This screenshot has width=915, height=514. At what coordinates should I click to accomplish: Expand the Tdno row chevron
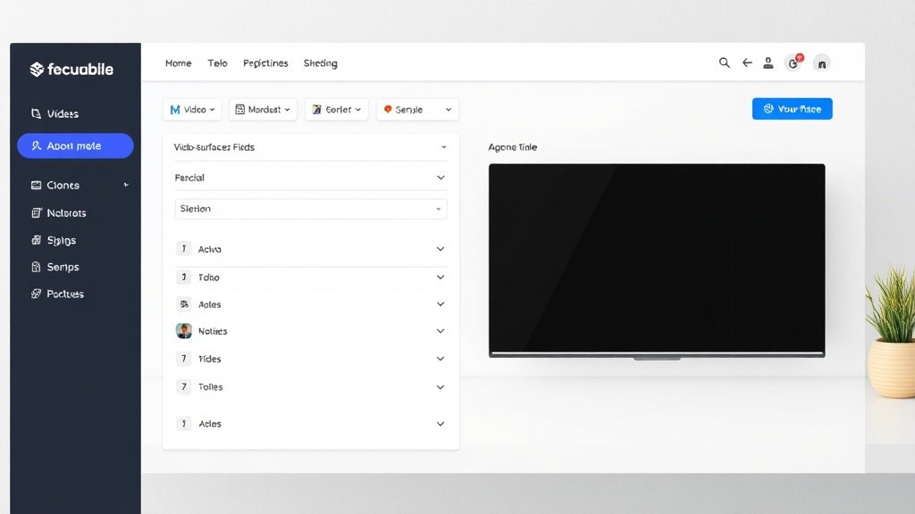[441, 277]
